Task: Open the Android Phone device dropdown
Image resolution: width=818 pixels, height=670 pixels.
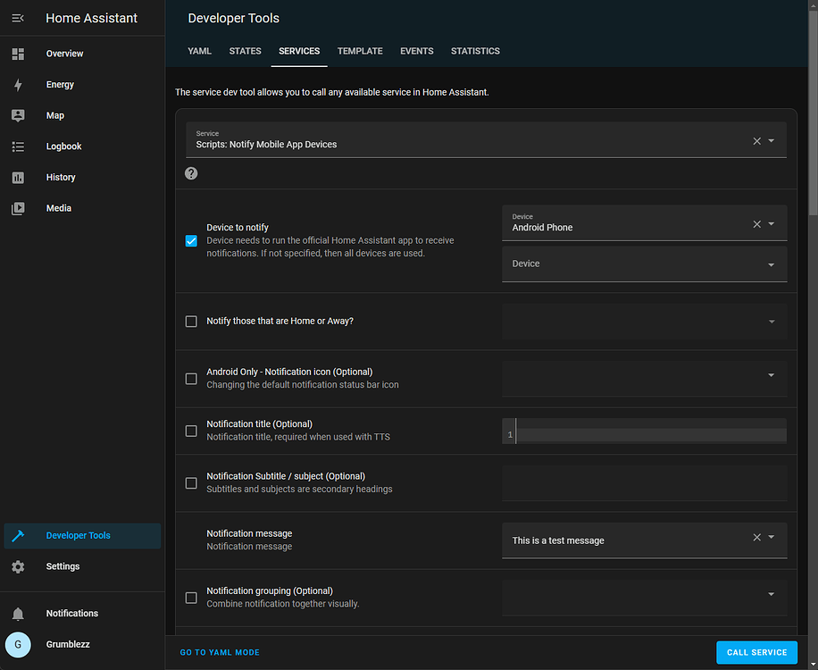Action: point(772,224)
